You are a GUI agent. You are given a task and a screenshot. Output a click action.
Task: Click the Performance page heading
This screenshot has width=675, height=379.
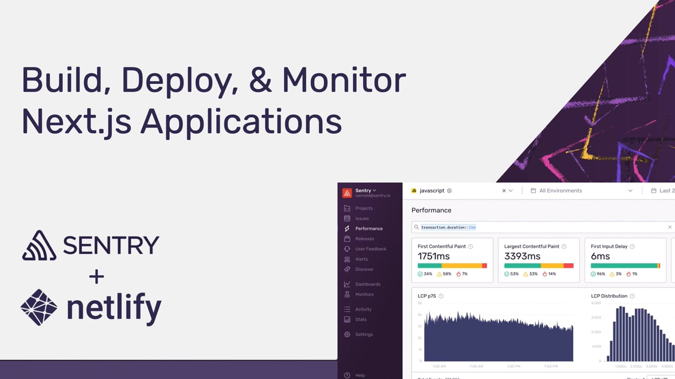(x=431, y=210)
